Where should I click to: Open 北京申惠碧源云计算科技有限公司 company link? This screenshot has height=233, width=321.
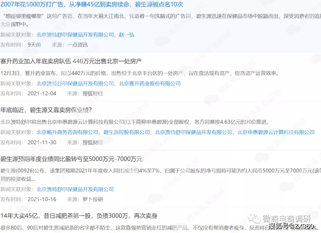[276, 132]
